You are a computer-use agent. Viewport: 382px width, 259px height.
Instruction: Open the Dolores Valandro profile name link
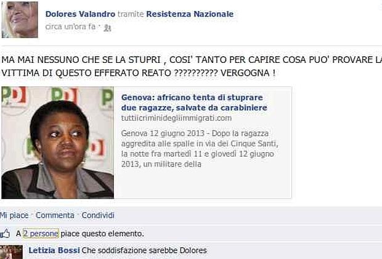(80, 14)
